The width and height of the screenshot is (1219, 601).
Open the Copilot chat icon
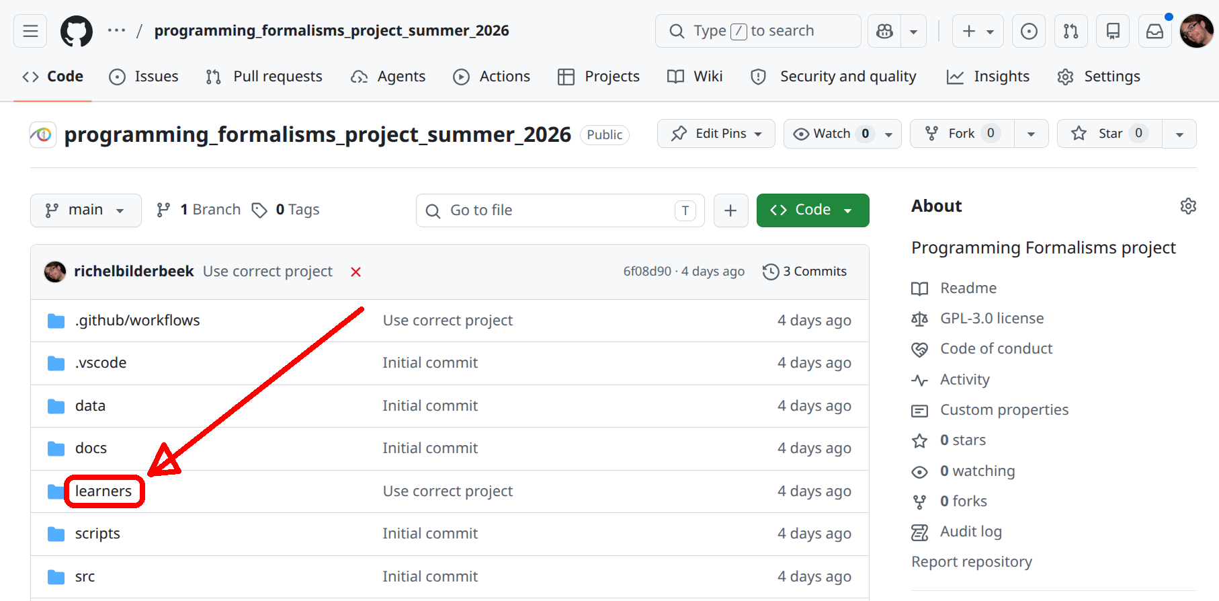pyautogui.click(x=884, y=31)
